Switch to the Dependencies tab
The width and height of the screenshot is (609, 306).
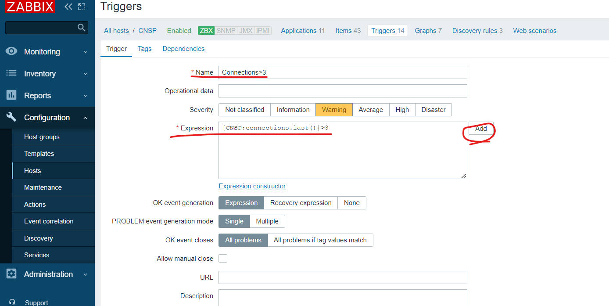[183, 49]
